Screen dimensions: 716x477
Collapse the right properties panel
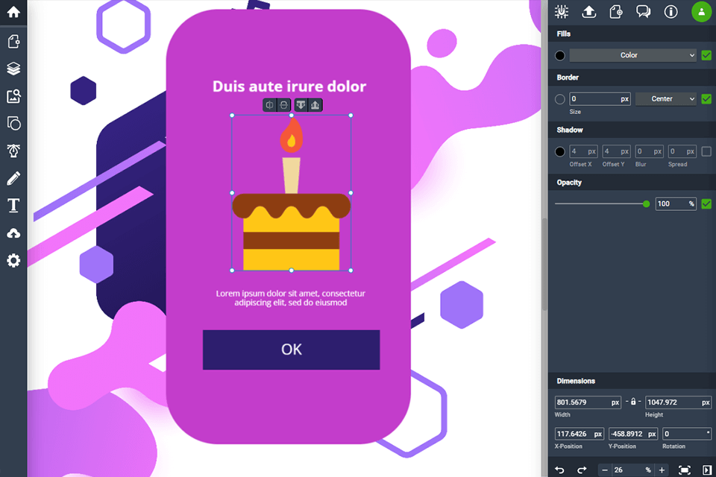(707, 470)
